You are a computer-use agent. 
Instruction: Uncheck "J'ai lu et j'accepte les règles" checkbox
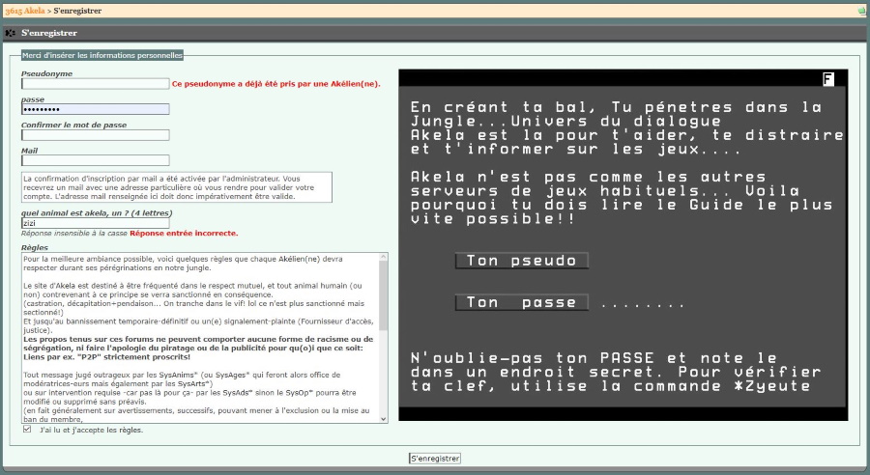coord(27,430)
